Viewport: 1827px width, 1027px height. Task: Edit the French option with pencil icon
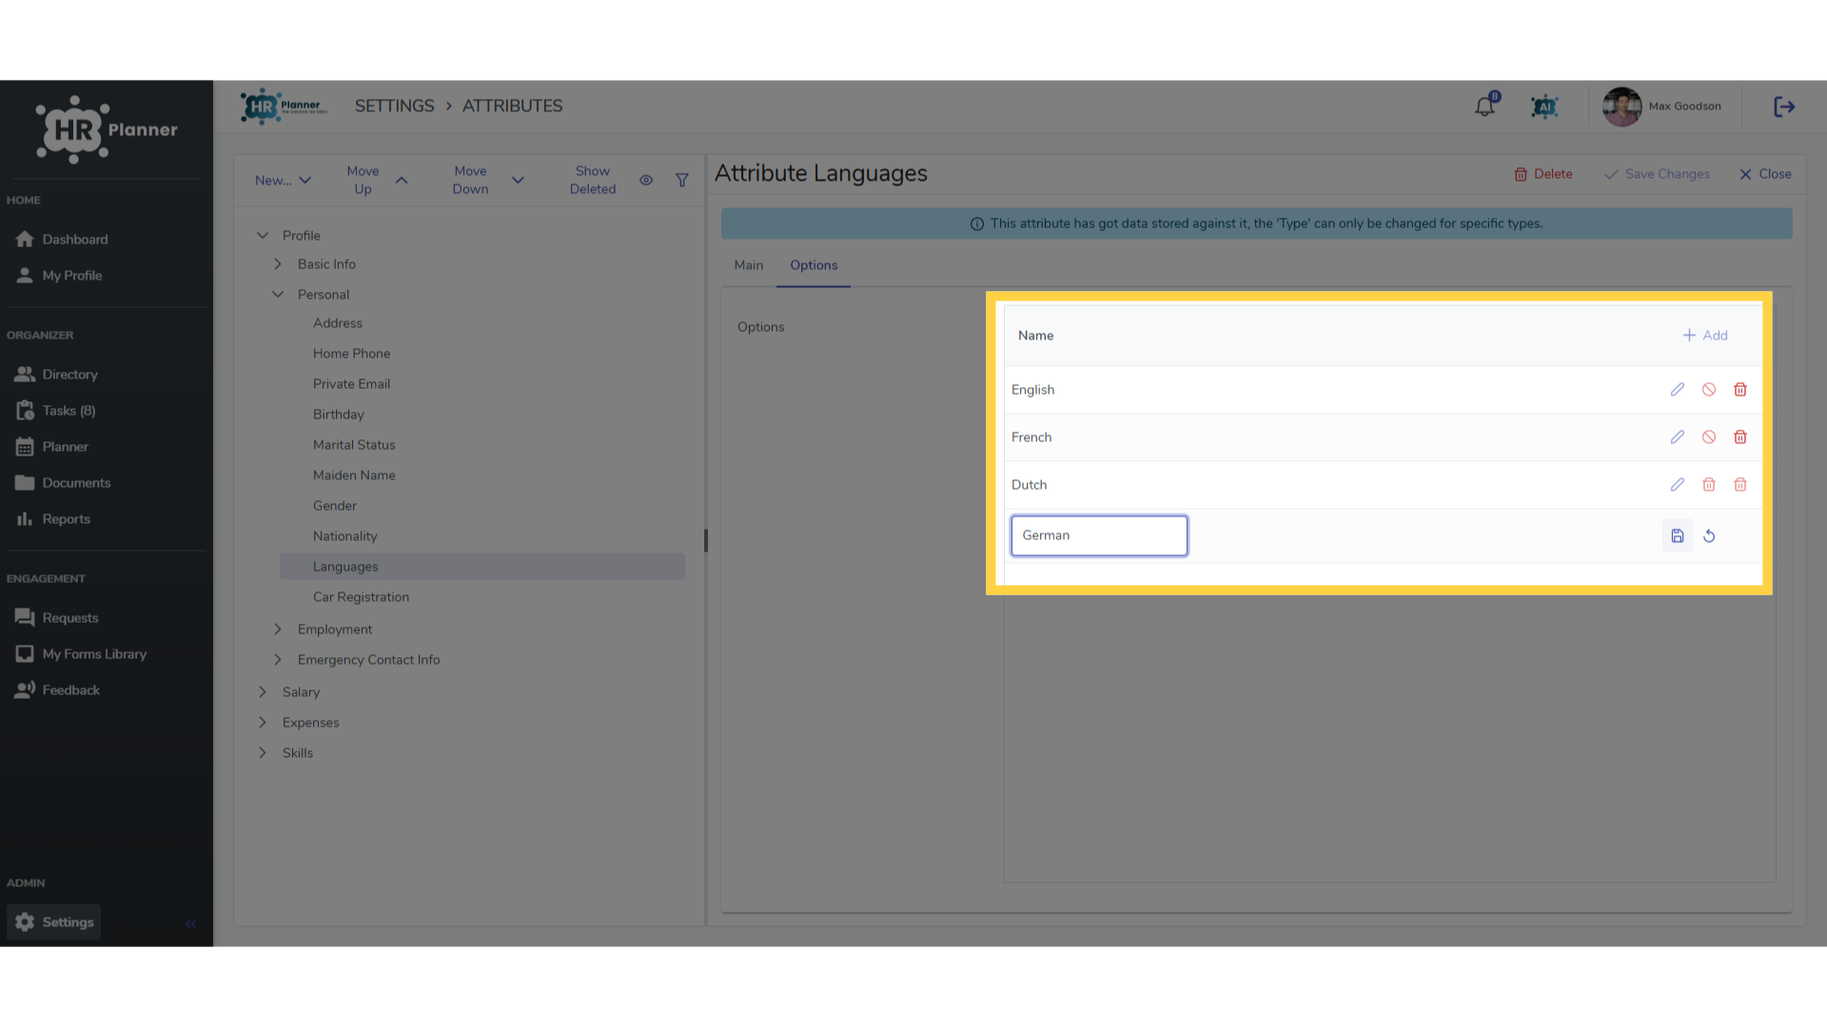point(1678,437)
